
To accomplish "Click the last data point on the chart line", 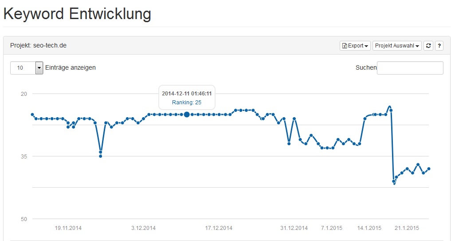I will click(x=428, y=169).
